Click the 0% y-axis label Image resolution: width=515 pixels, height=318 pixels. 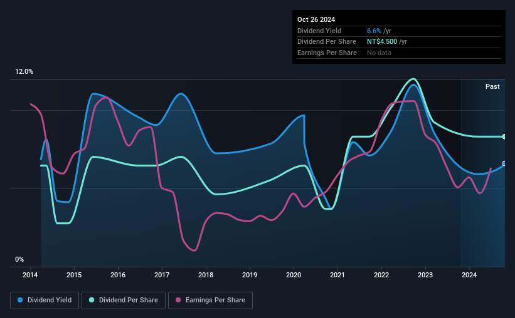click(x=19, y=259)
